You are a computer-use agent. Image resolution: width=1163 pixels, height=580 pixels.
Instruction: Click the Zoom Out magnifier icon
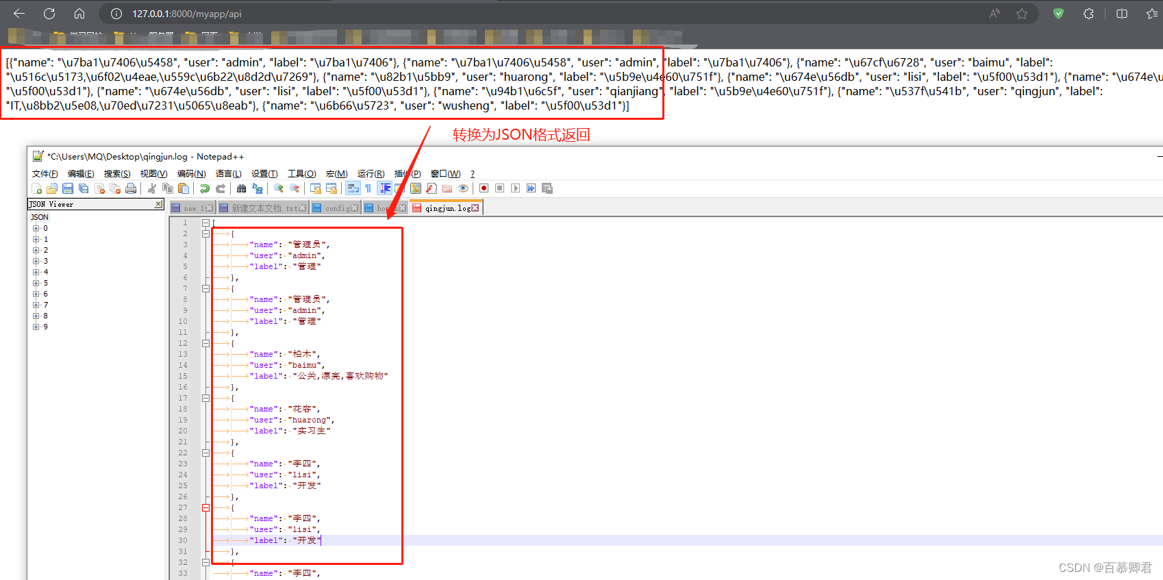(x=295, y=188)
